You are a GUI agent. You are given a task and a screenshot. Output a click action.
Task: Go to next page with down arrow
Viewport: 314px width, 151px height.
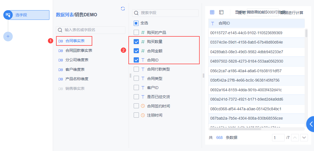(x=304, y=137)
